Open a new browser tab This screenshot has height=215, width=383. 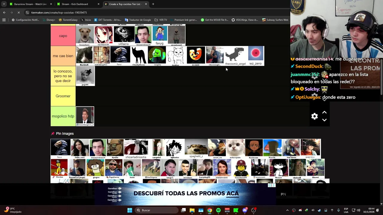(x=153, y=4)
